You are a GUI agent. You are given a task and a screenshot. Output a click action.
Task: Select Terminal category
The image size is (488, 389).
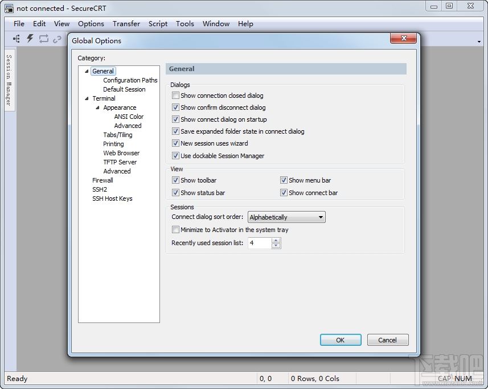click(x=104, y=98)
